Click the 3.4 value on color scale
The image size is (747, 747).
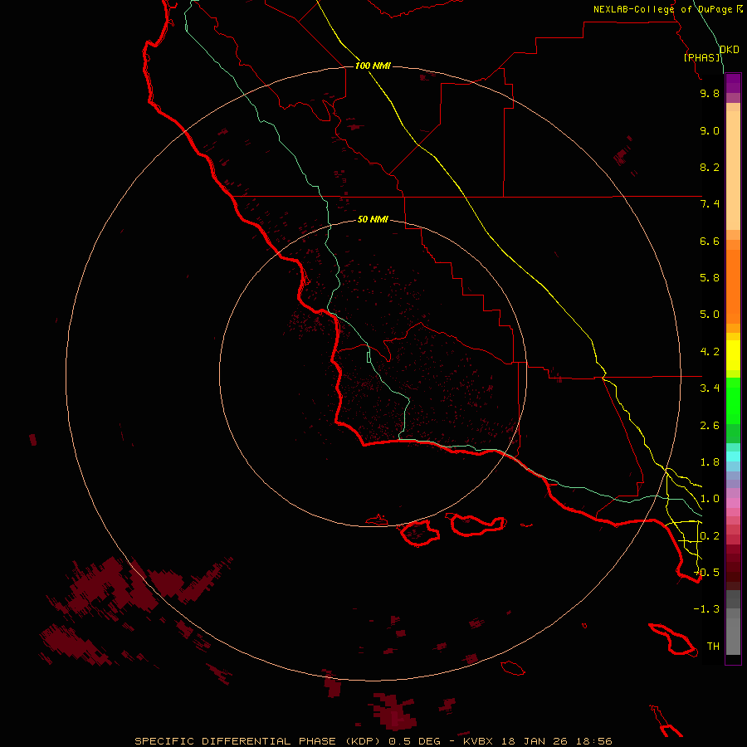[x=710, y=388]
